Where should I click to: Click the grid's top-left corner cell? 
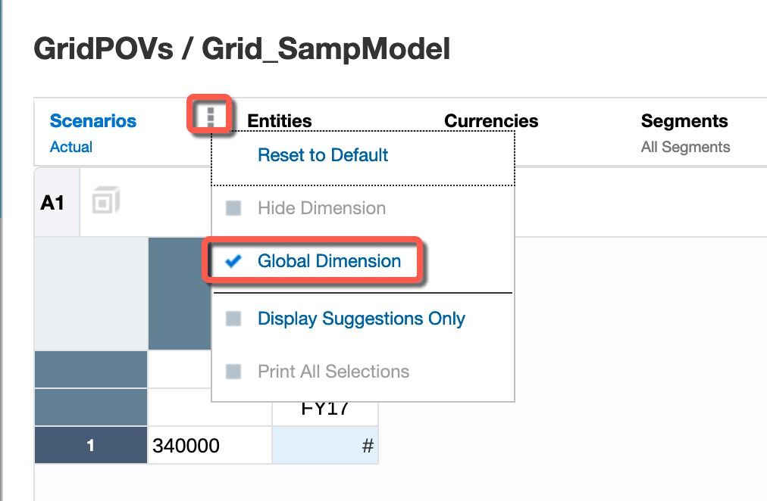pyautogui.click(x=90, y=294)
